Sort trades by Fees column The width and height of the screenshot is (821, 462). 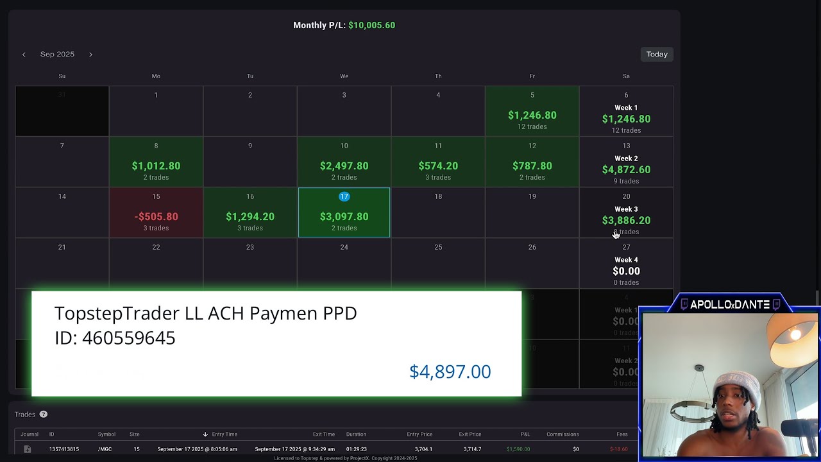tap(622, 434)
